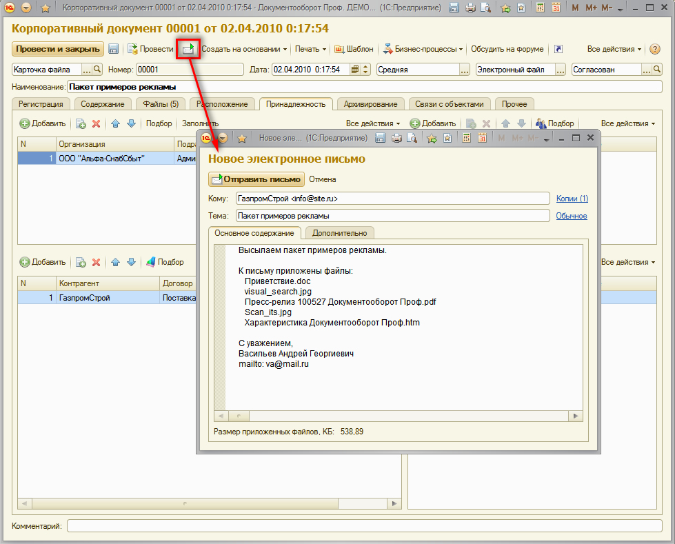Click the Обычное importance link
Image resolution: width=675 pixels, height=544 pixels.
pyautogui.click(x=572, y=216)
